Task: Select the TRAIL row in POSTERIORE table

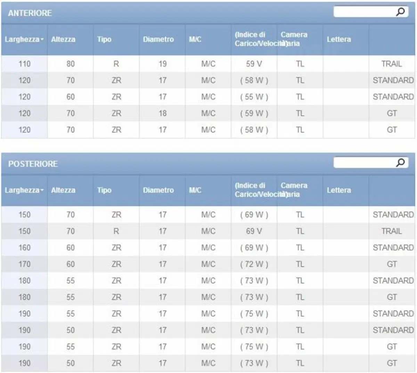Action: point(208,231)
